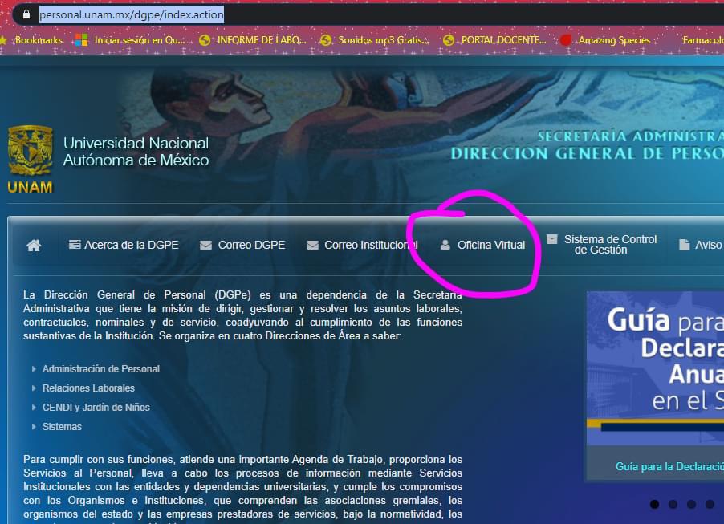Viewport: 724px width, 524px height.
Task: Open the 'Farmacolo...' bookmark
Action: [703, 40]
